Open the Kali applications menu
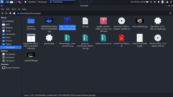 coord(2,2)
